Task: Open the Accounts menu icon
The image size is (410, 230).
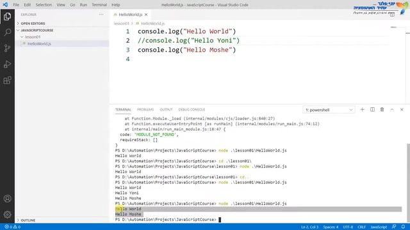Action: click(7, 199)
